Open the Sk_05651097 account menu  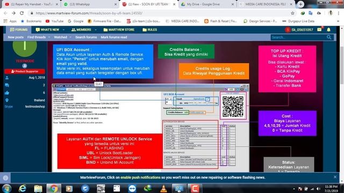point(299,30)
